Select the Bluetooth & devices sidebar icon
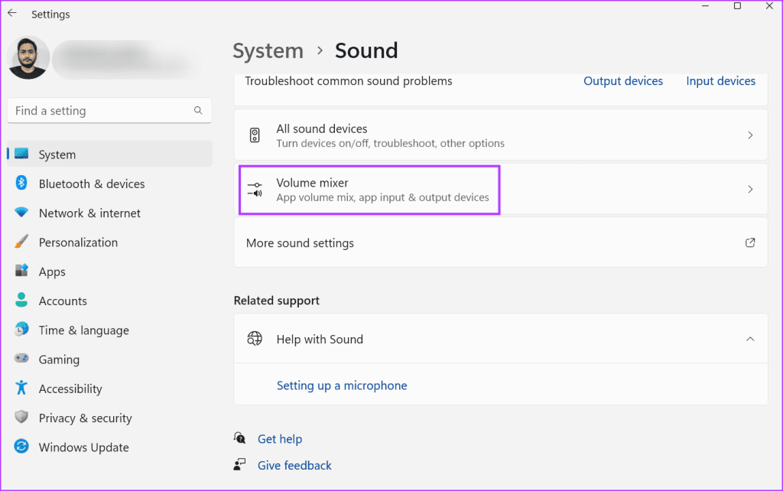Screen dimensions: 783x491 [21, 184]
